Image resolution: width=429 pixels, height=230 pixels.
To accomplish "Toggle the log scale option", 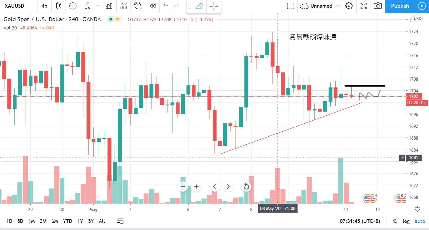I will coord(406,221).
